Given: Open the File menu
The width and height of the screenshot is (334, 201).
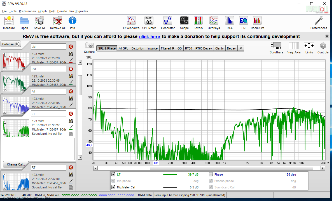Looking at the screenshot, I should pyautogui.click(x=4, y=11).
